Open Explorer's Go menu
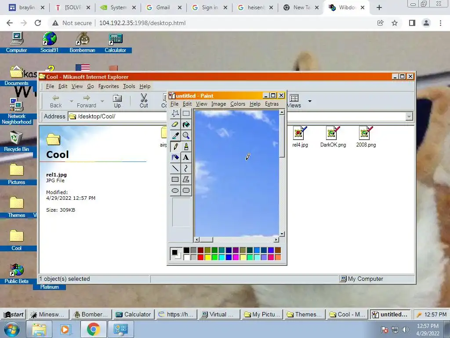Image resolution: width=450 pixels, height=338 pixels. (91, 86)
